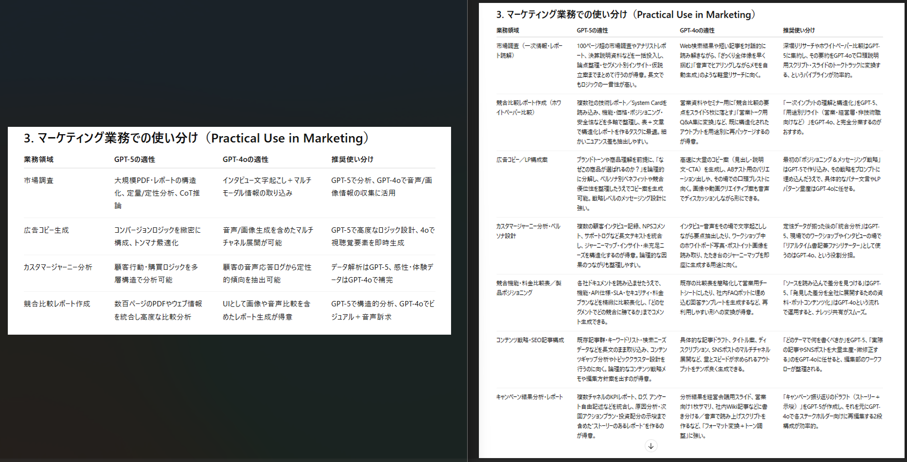907x462 pixels.
Task: Click the cell starting "既存記事群・キーワードリスト・検索ニーズ"
Action: click(x=622, y=360)
